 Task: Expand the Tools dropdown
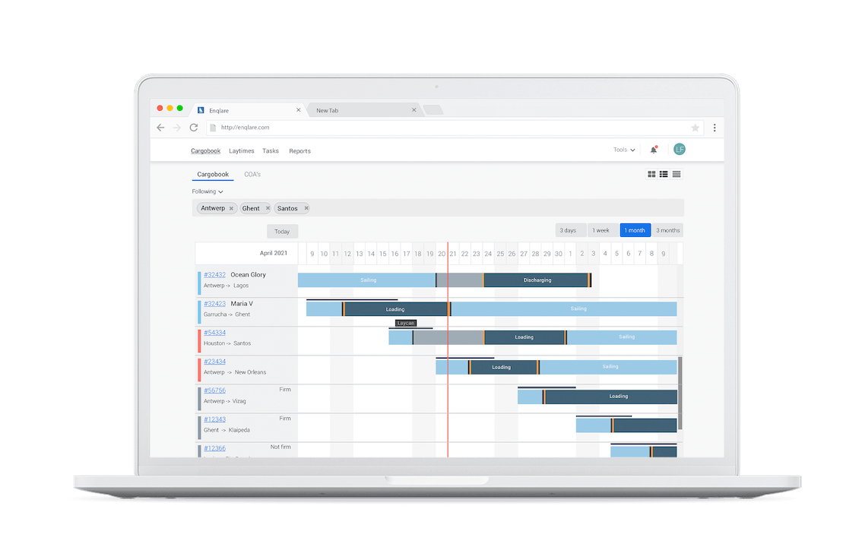[623, 150]
